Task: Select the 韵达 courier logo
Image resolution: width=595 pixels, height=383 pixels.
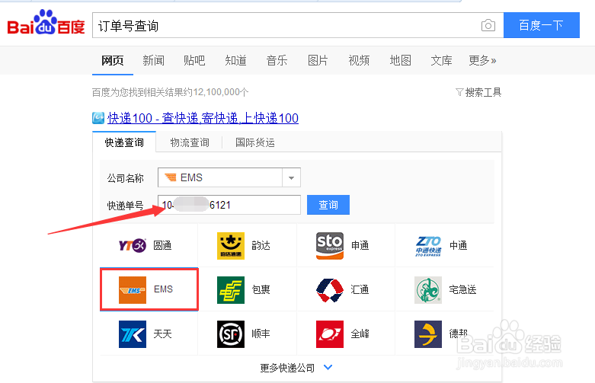Action: tap(231, 246)
